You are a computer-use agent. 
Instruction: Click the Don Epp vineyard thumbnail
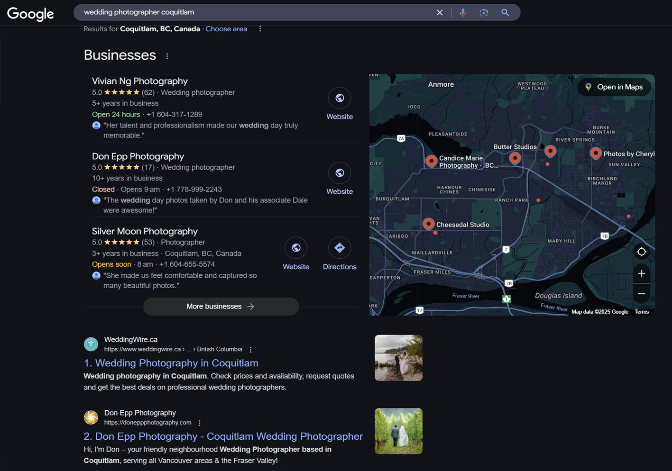[x=398, y=431]
